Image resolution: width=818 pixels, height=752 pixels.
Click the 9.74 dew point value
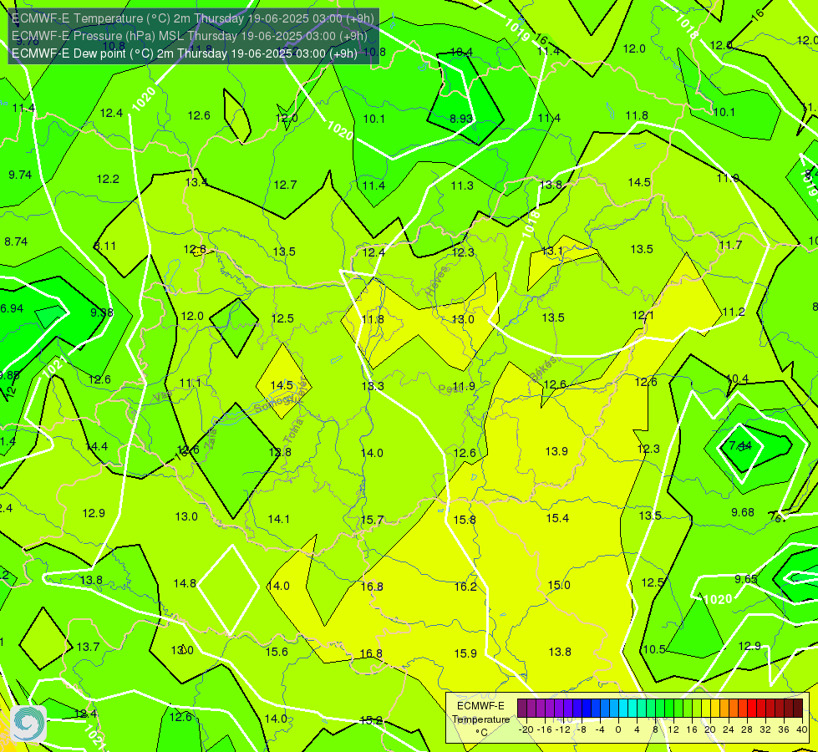click(x=20, y=175)
